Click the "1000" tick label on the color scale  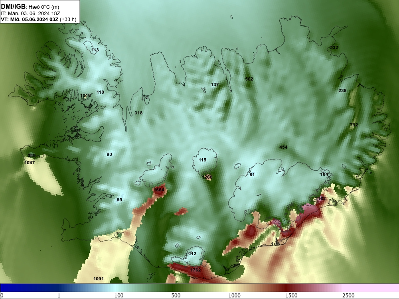234,295
